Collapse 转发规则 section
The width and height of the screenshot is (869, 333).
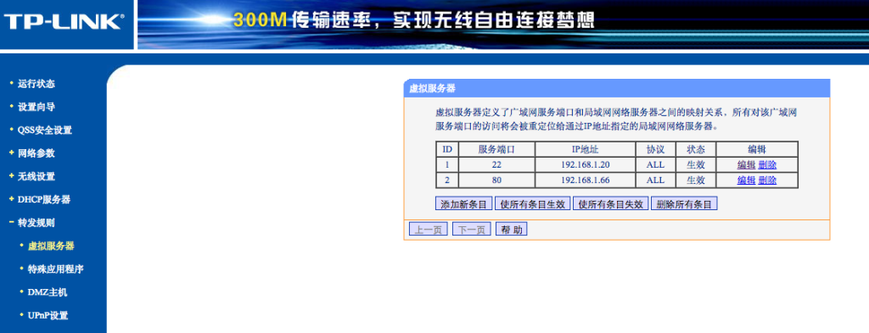(36, 223)
